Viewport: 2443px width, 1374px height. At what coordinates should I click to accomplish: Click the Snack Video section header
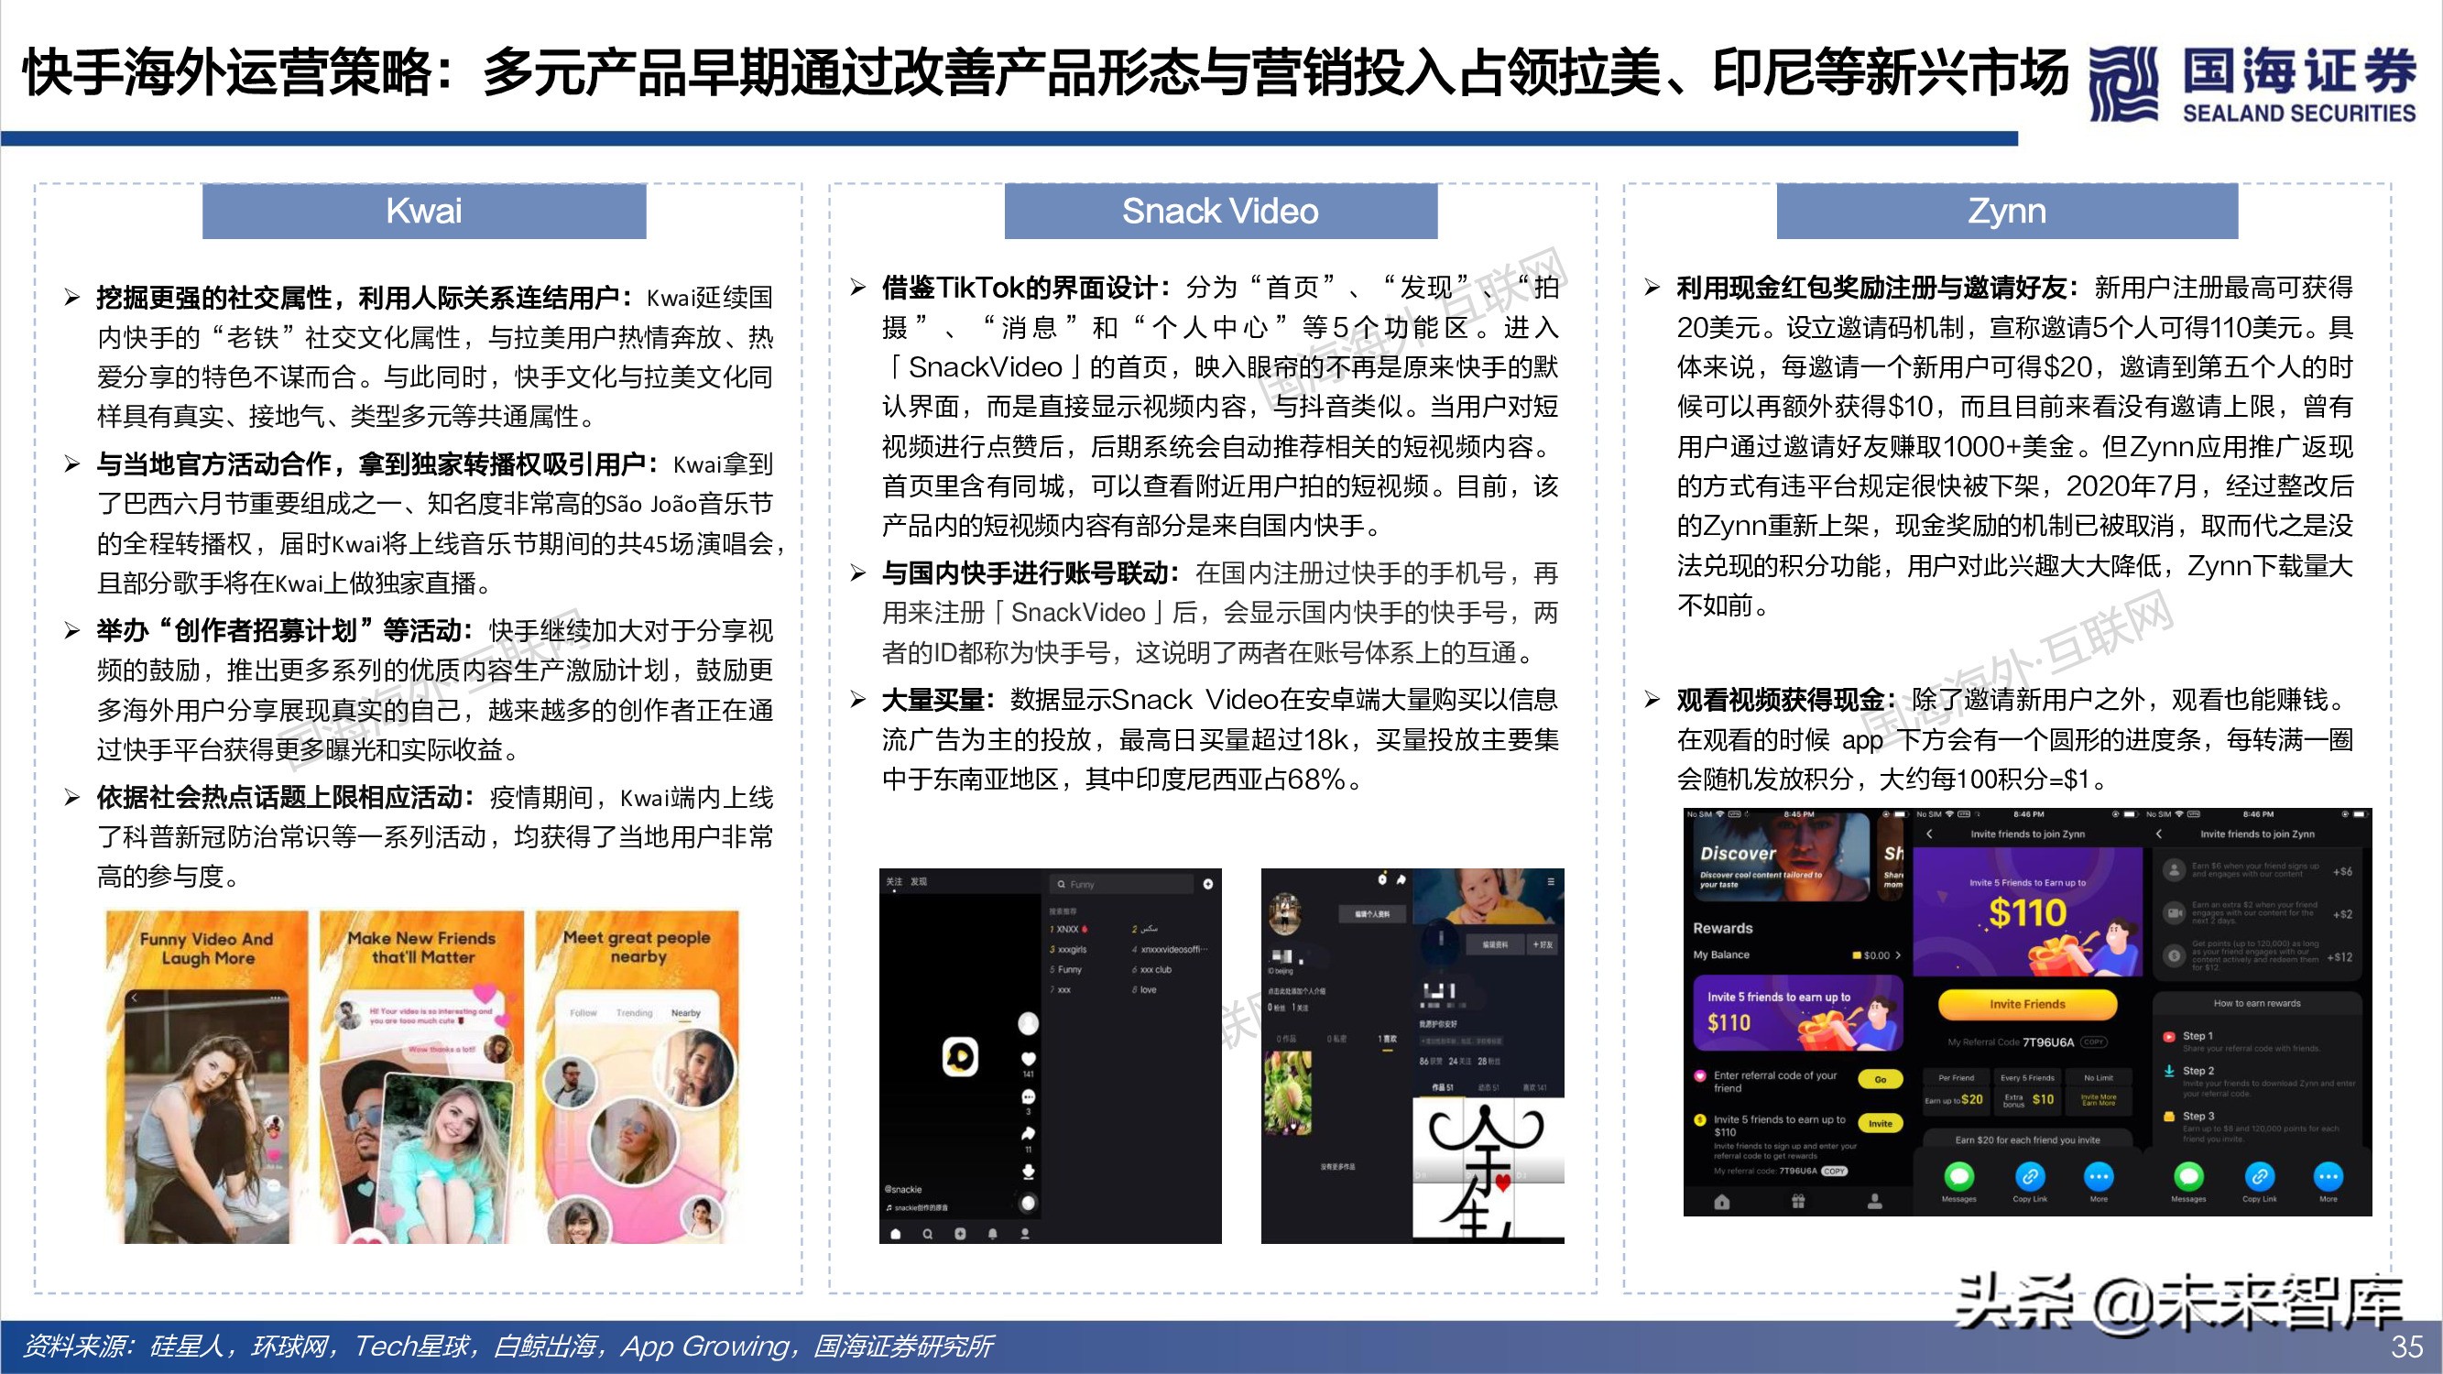tap(1220, 211)
